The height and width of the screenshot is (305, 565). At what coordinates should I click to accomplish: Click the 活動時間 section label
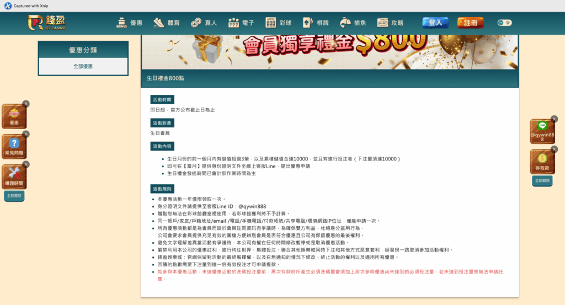162,100
